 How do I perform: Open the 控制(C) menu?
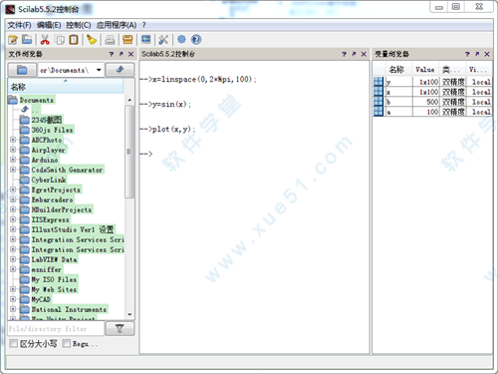(x=79, y=25)
